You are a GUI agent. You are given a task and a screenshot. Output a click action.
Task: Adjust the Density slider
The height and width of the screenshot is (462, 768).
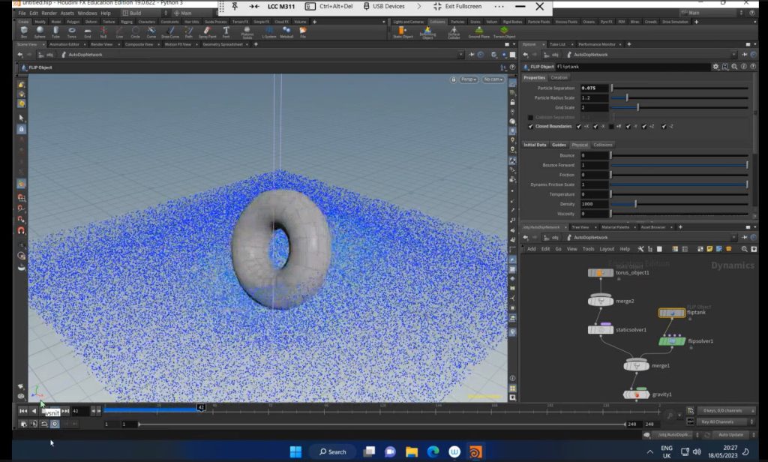[679, 204]
